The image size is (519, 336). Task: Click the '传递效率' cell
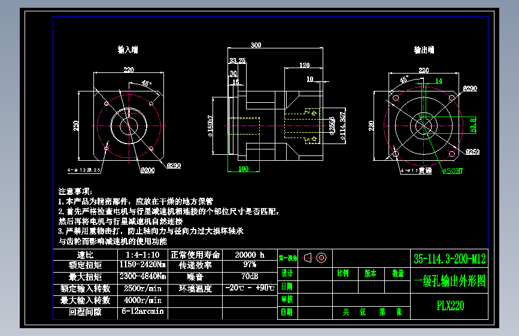(195, 265)
